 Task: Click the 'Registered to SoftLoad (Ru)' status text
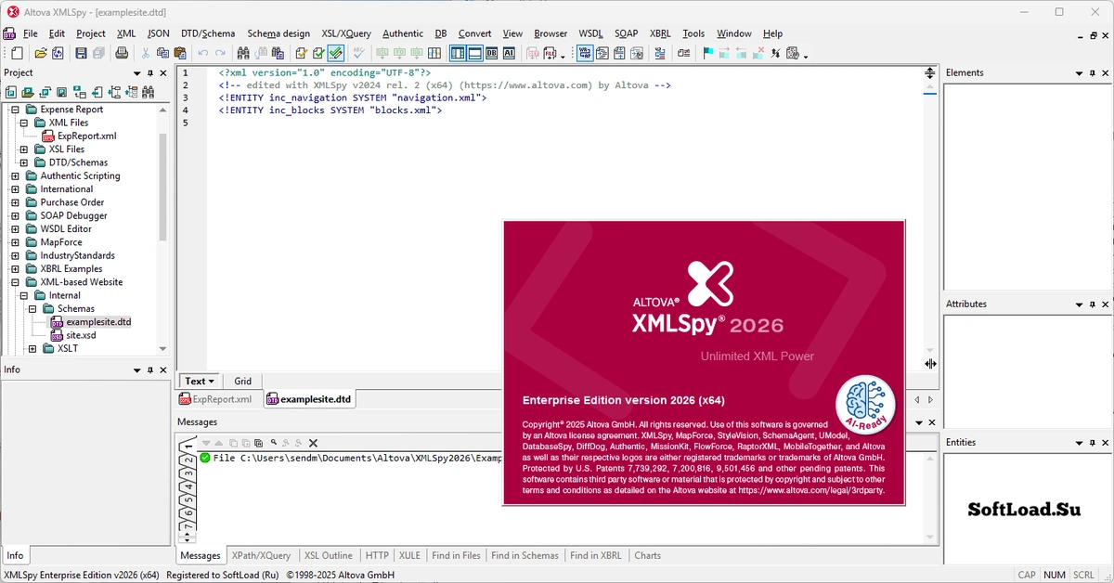(x=222, y=576)
